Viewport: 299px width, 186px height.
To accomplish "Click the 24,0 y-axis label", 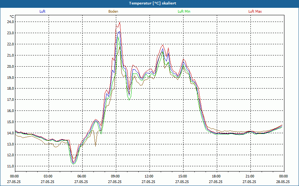I will [x=11, y=22].
